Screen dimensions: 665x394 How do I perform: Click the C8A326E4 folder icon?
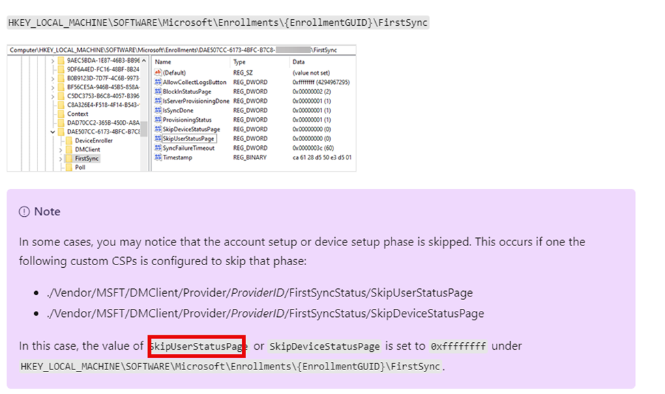(x=61, y=105)
